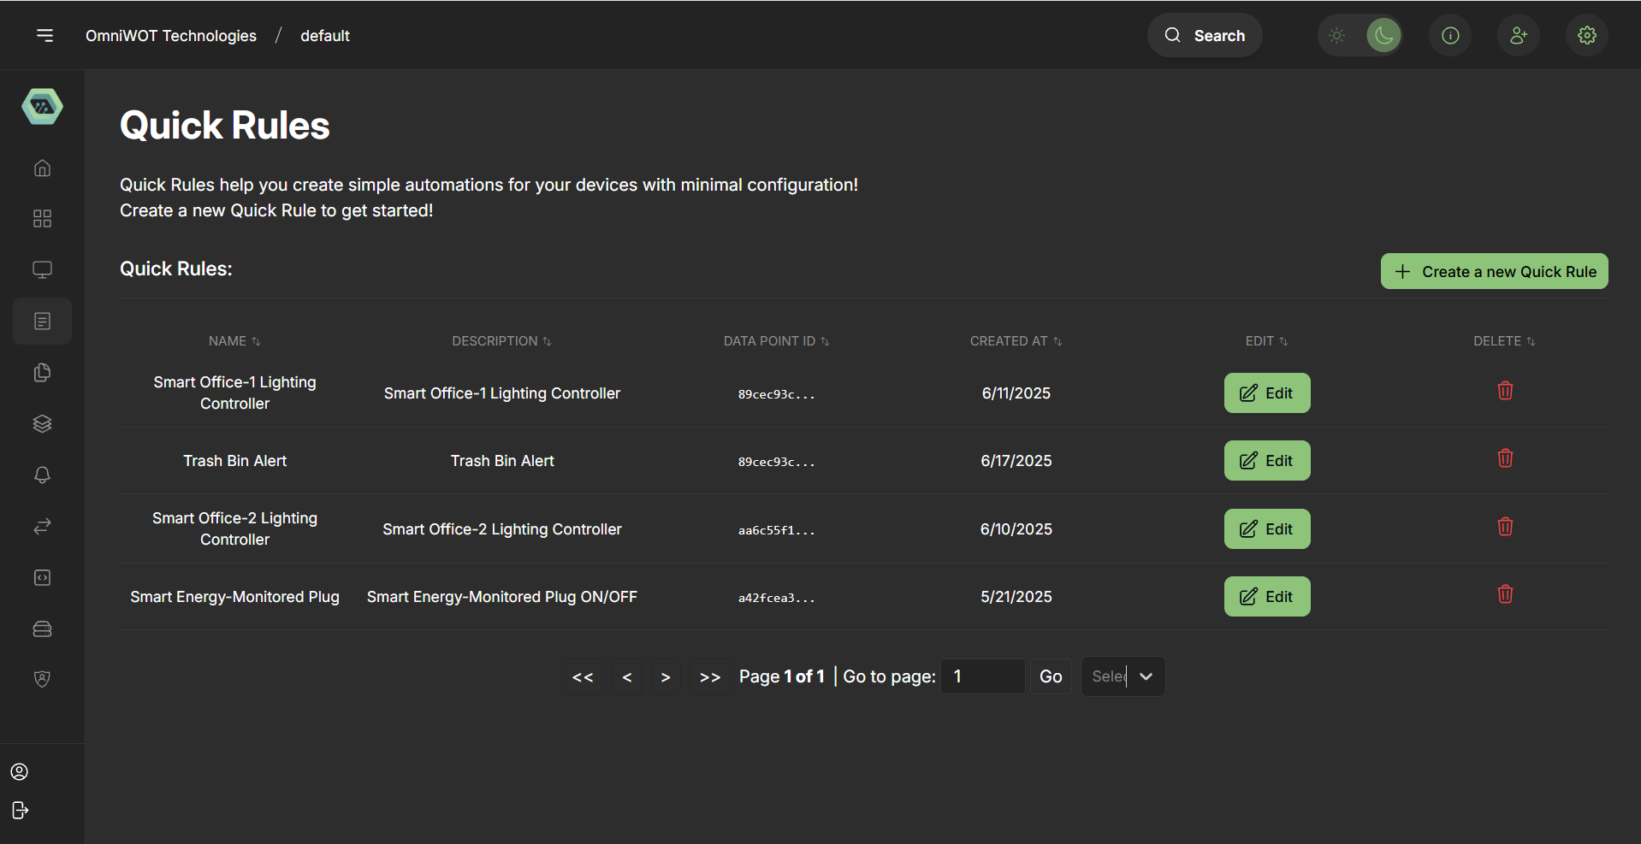
Task: Edit the Trash Bin Alert rule
Action: click(x=1267, y=460)
